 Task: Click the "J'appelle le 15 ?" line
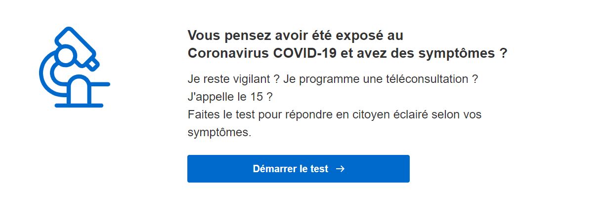click(230, 97)
